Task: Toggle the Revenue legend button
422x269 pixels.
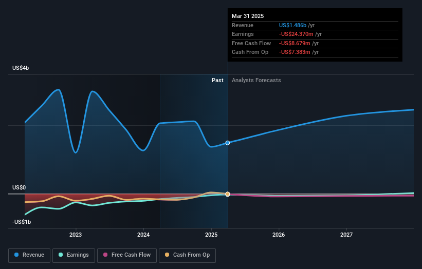Action: [29, 255]
